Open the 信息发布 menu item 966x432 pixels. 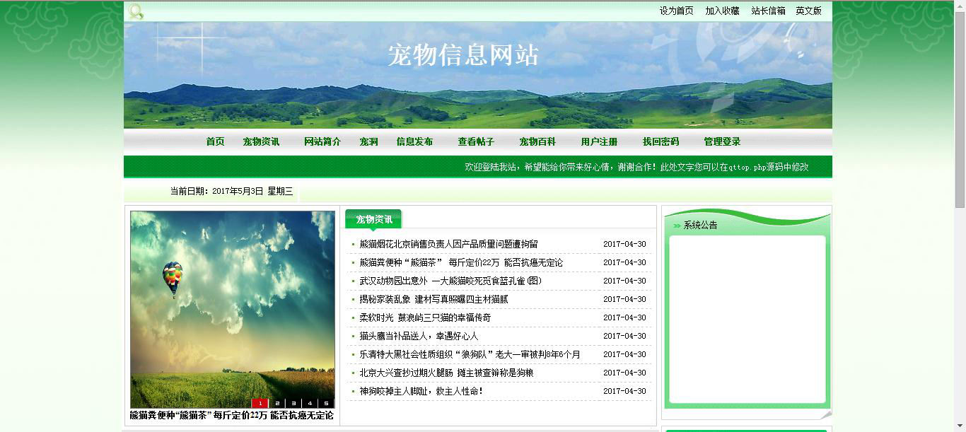point(415,141)
